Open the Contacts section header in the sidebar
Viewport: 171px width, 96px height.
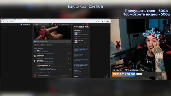(x=77, y=76)
